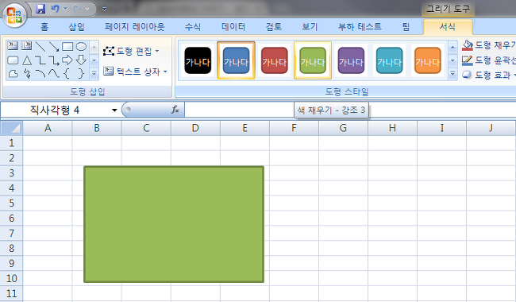The image size is (516, 302).
Task: Pick the isosceles triangle shape
Action: point(26,60)
